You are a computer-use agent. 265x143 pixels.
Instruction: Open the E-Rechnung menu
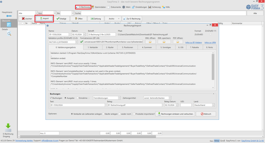coord(83,7)
